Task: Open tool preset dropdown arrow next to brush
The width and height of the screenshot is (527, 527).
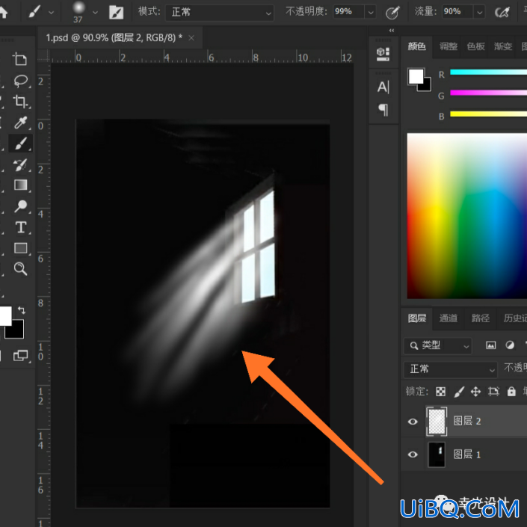Action: coord(51,13)
